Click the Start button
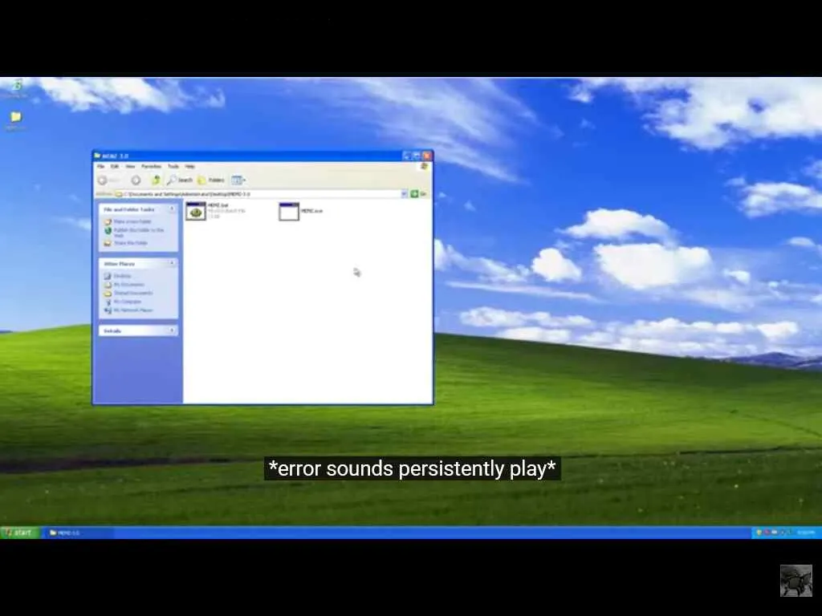The image size is (822, 616). pyautogui.click(x=19, y=533)
